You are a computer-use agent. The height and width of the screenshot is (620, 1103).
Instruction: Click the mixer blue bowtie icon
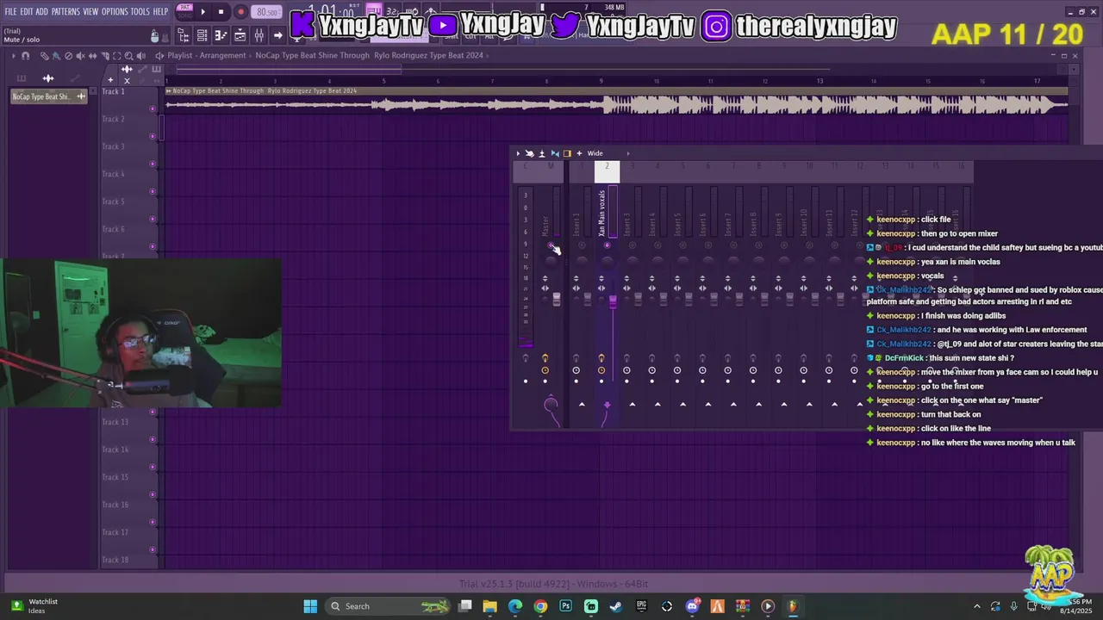click(x=555, y=153)
